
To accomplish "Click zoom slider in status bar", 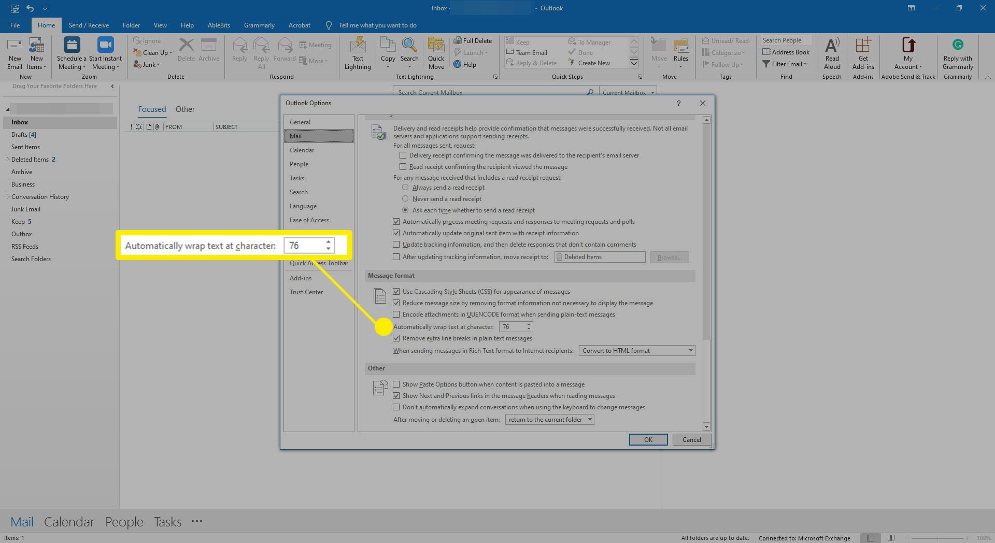I will (937, 538).
